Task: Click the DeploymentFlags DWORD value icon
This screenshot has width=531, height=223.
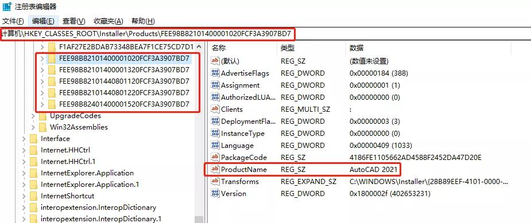Action: [215, 121]
